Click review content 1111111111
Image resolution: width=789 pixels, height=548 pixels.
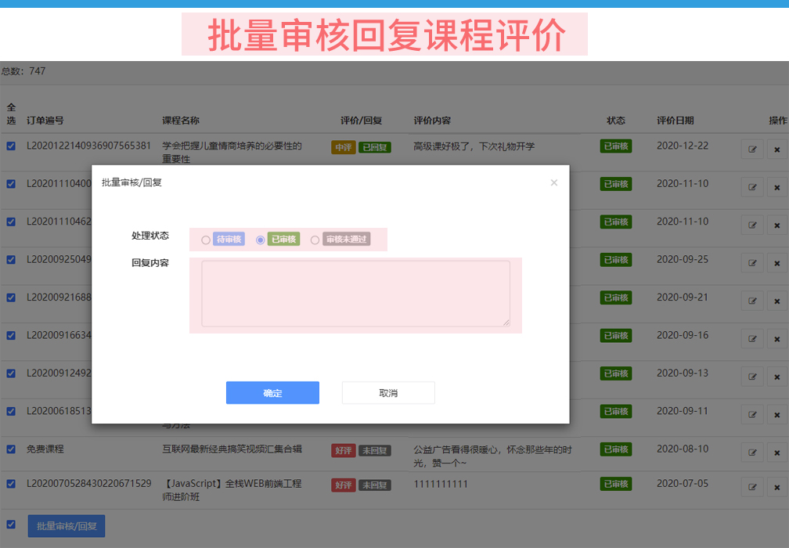click(441, 484)
